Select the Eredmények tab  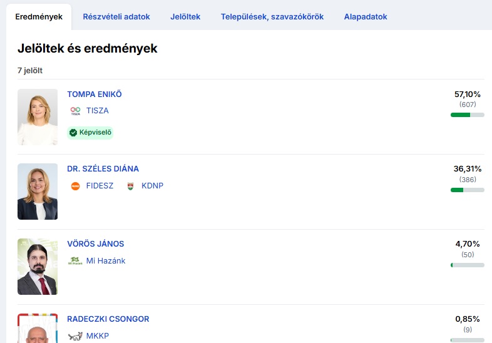pyautogui.click(x=39, y=17)
